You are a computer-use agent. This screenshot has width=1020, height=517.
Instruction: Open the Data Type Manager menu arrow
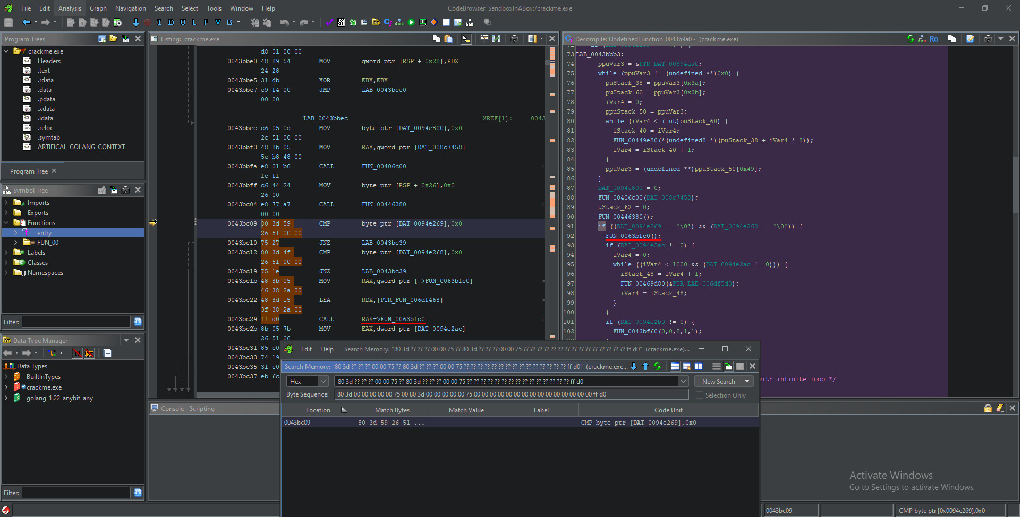[x=126, y=340]
